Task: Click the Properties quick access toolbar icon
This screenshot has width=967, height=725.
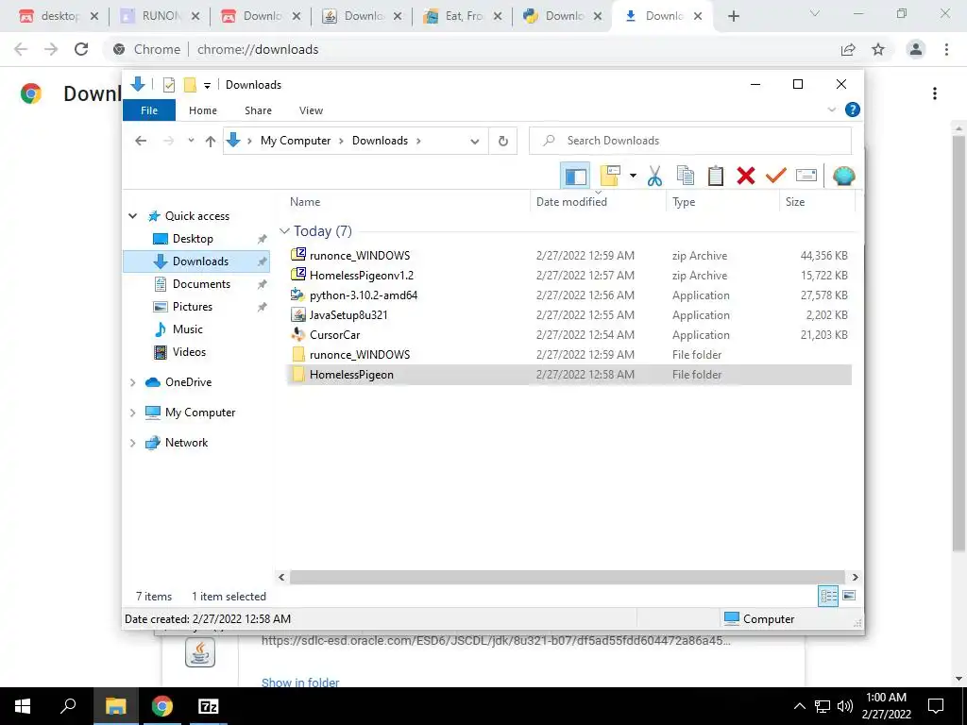Action: pos(168,85)
